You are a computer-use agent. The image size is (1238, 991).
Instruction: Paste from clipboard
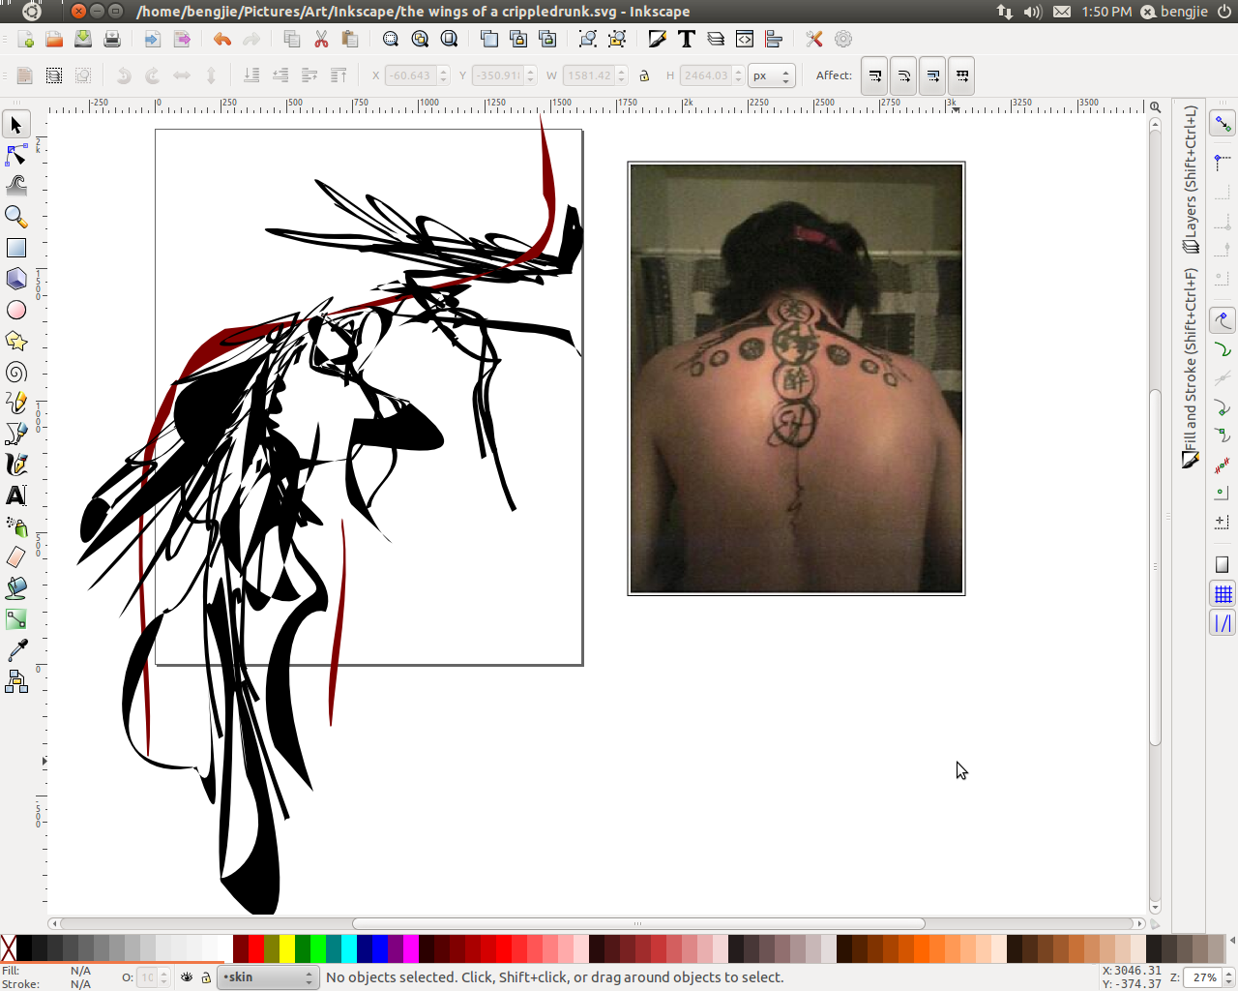coord(350,39)
